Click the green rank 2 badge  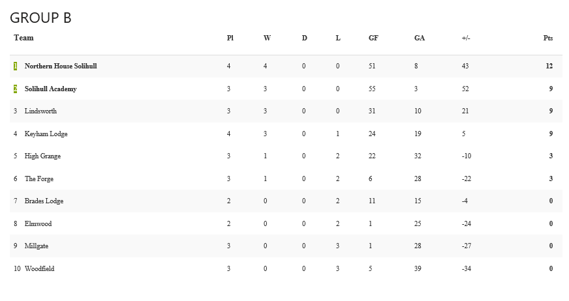click(x=15, y=89)
